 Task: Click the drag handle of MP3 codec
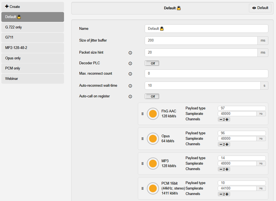pyautogui.click(x=143, y=164)
